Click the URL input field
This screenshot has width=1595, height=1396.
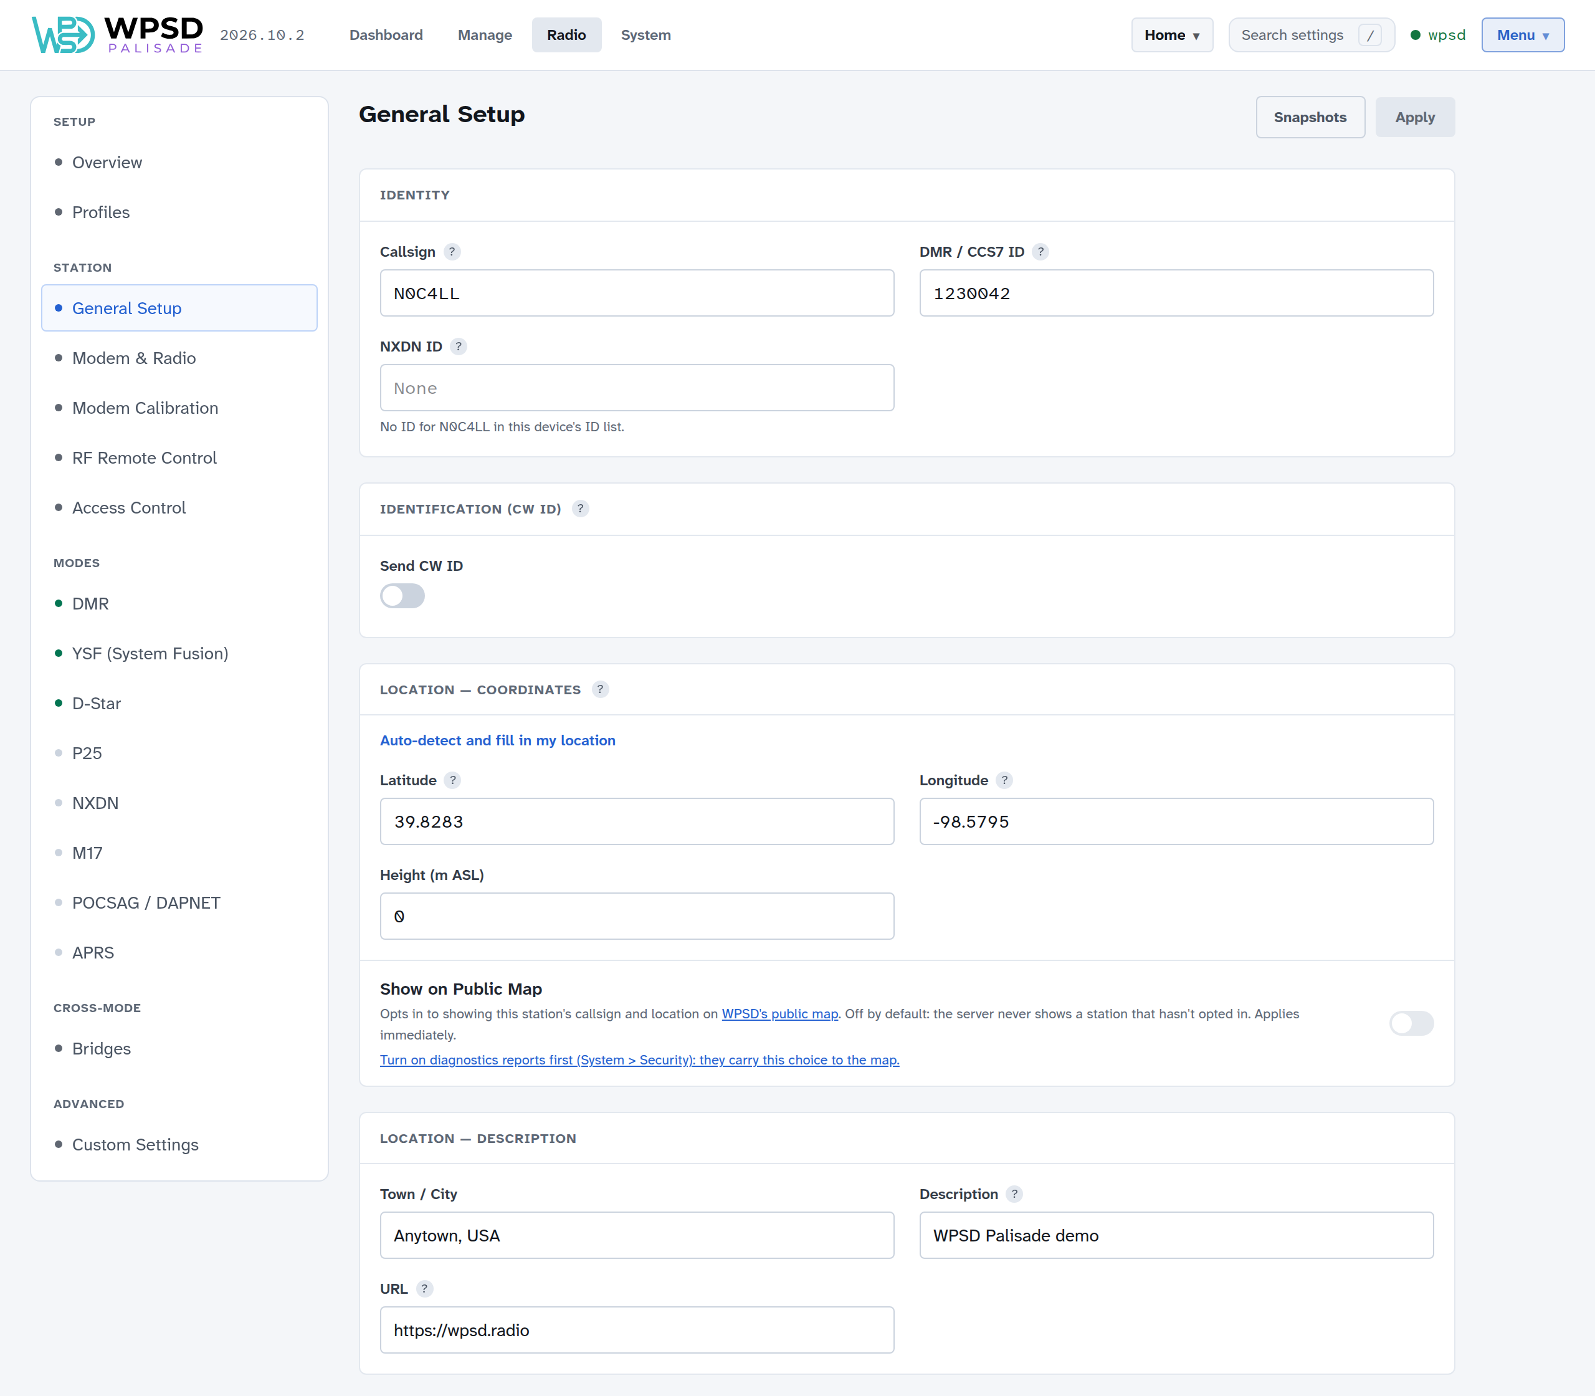636,1330
